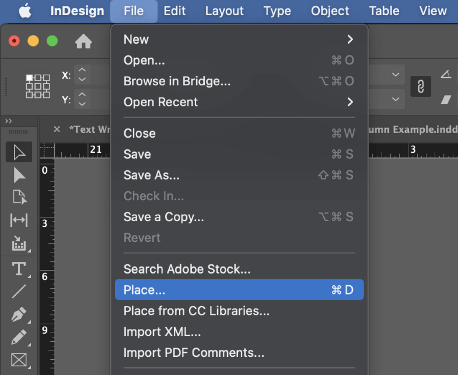
Task: Choose Open... from File menu
Action: [x=239, y=60]
